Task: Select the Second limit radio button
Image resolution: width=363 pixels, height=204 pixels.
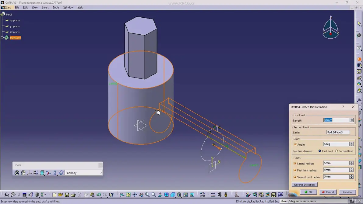Action: (337, 151)
